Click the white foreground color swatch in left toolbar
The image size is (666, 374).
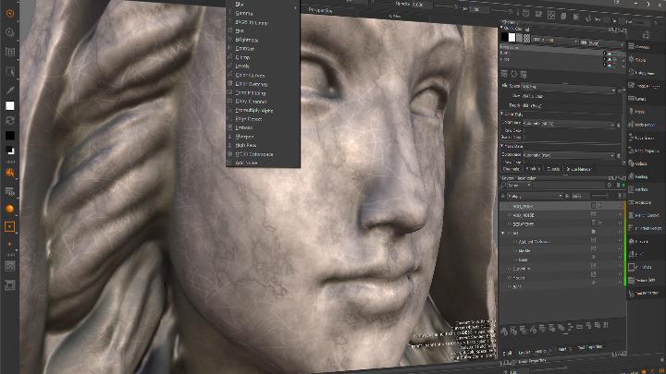pos(10,105)
